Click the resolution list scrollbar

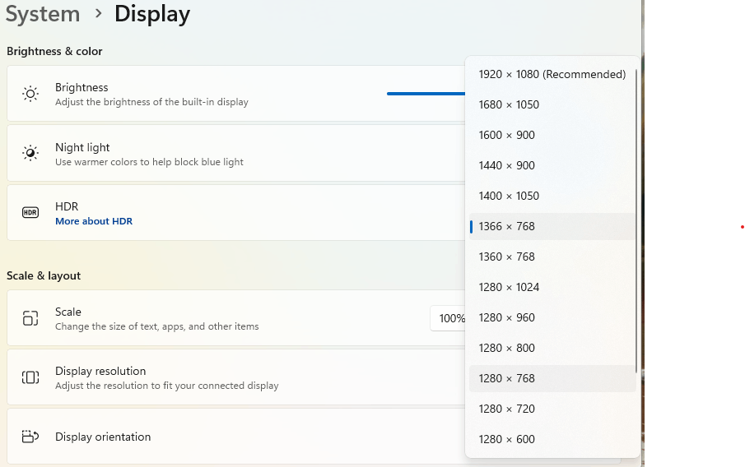[636, 220]
